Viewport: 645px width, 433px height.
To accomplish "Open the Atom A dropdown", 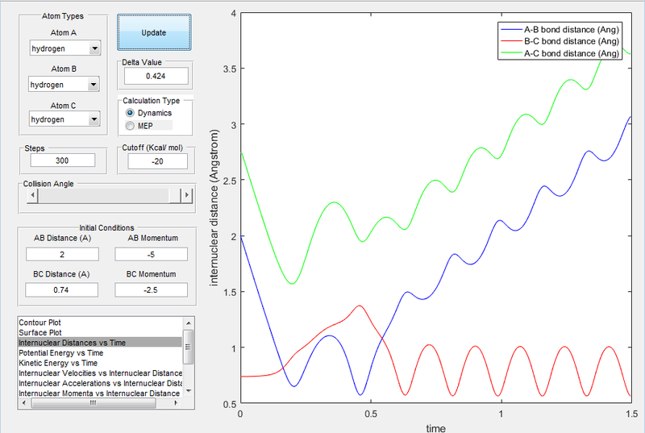I will (65, 48).
